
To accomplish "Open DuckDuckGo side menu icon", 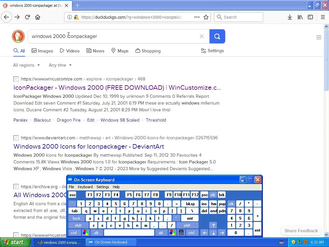I will pos(319,37).
